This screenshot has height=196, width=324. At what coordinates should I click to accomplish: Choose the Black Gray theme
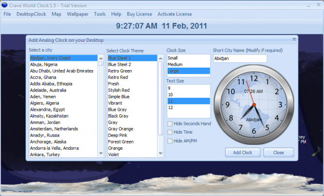coord(132,116)
